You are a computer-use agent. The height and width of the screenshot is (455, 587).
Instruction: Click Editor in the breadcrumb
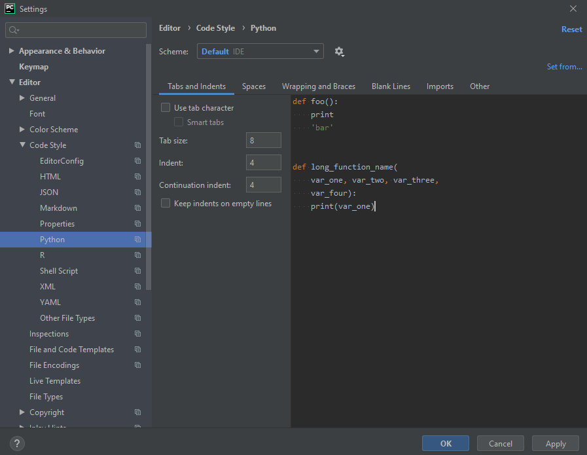pyautogui.click(x=169, y=28)
